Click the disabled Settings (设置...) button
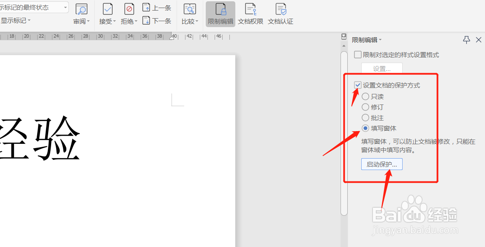This screenshot has height=247, width=485. [381, 69]
